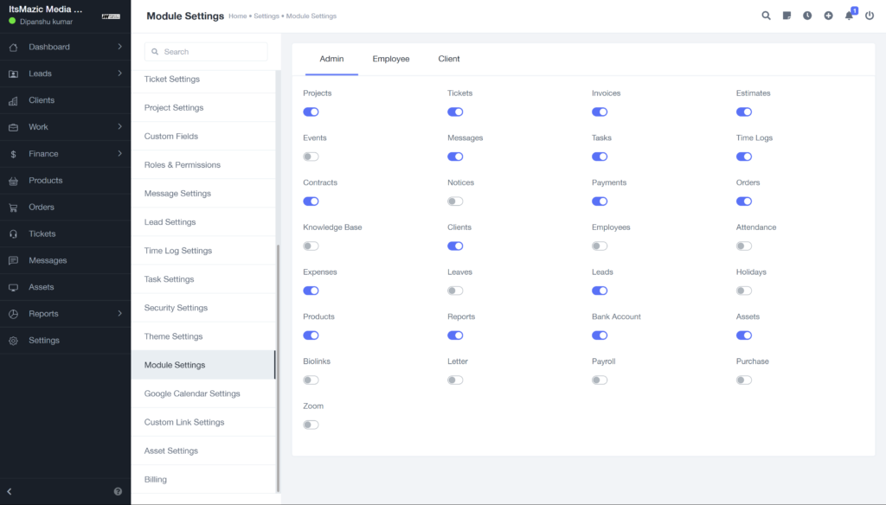Switch to the Employee tab
Image resolution: width=886 pixels, height=505 pixels.
point(390,59)
